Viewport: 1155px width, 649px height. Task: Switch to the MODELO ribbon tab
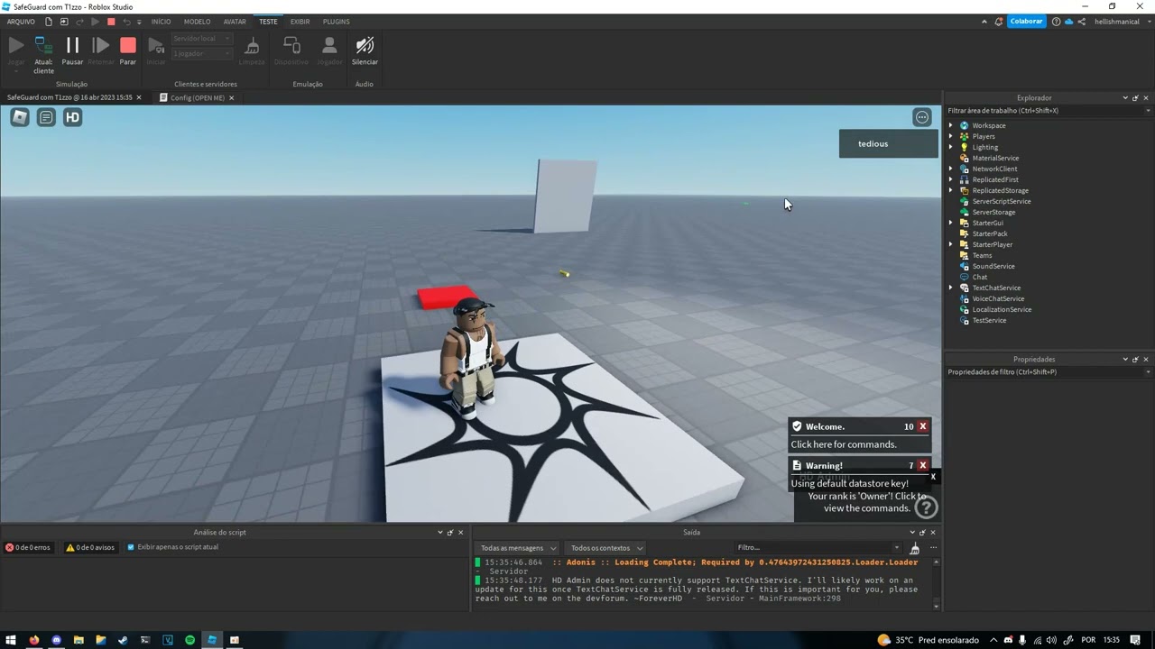click(197, 22)
